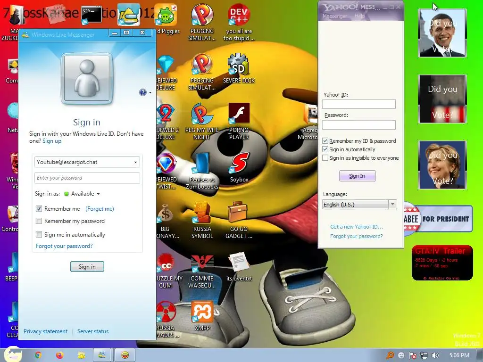Open the Start menu orb
The height and width of the screenshot is (362, 483).
coord(13,354)
